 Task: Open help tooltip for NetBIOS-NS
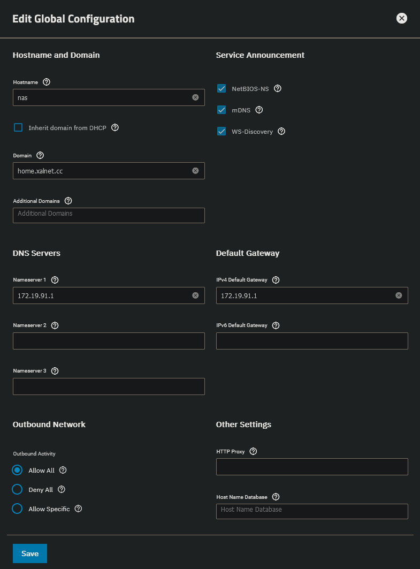coord(278,89)
